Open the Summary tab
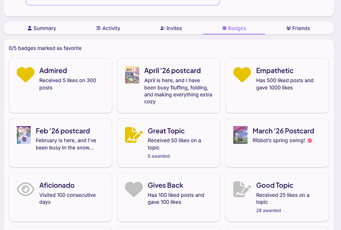Viewport: 341px width, 230px height. click(x=42, y=28)
